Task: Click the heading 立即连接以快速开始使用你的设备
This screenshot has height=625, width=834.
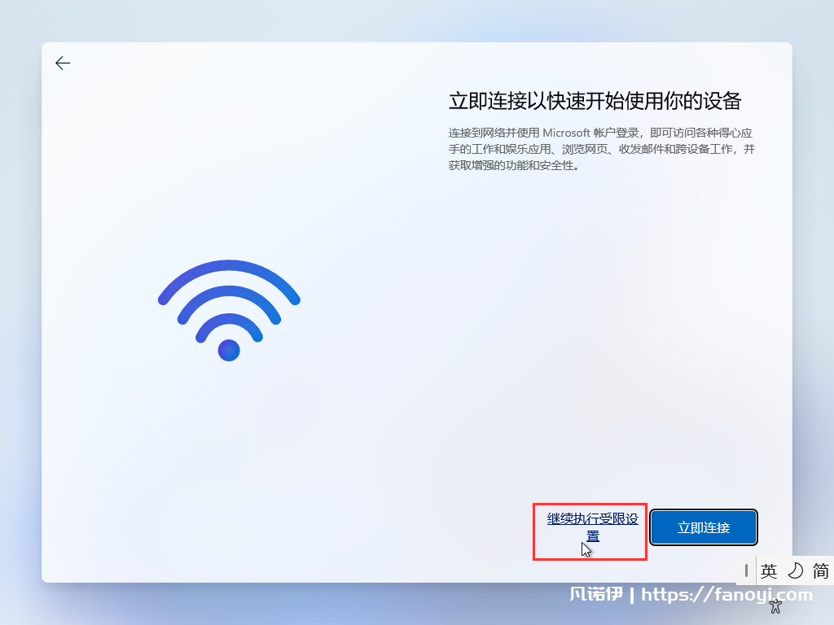Action: (x=595, y=101)
